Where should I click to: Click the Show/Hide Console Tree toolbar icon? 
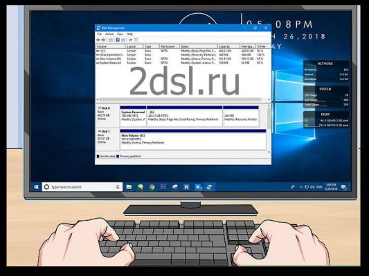coord(111,40)
